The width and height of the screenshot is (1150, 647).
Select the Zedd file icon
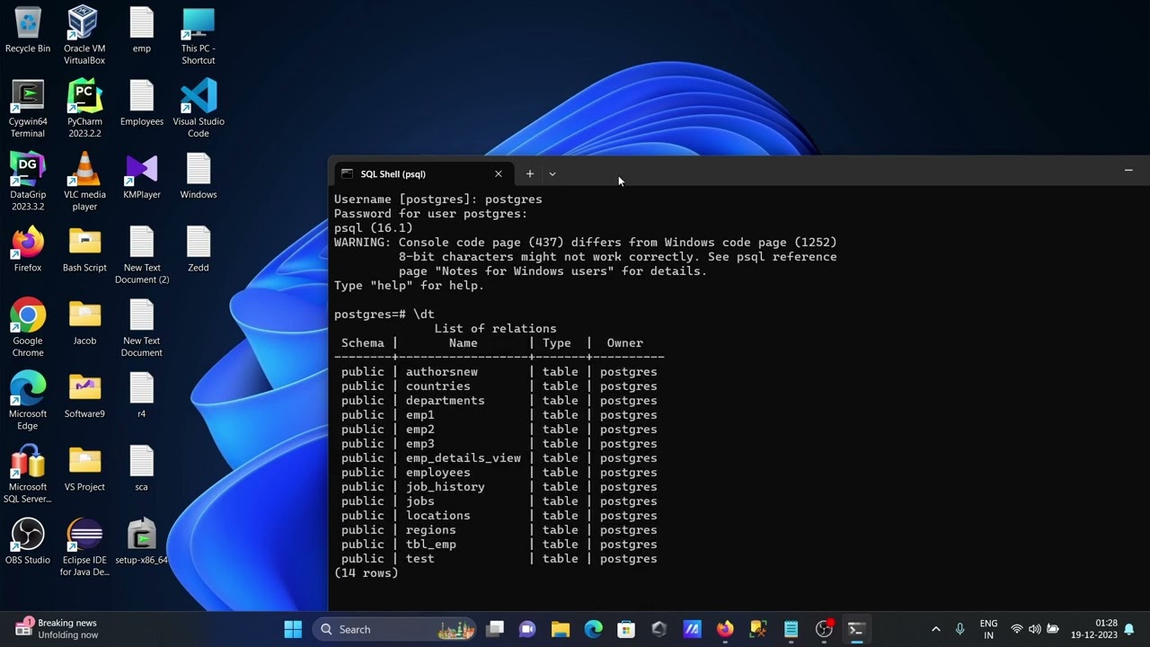click(x=199, y=249)
